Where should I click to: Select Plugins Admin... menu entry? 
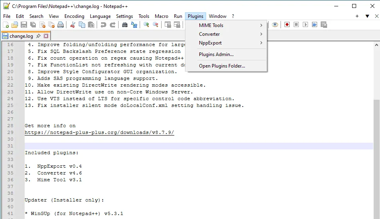[x=216, y=54]
